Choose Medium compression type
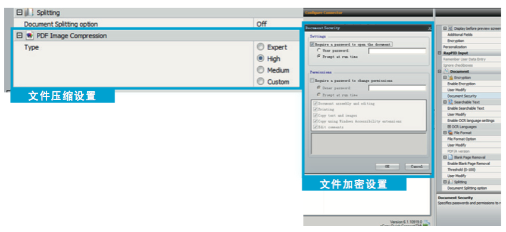This screenshot has height=232, width=506. [x=261, y=70]
